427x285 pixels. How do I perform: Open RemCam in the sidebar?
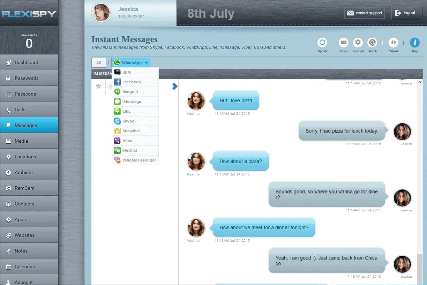click(29, 188)
